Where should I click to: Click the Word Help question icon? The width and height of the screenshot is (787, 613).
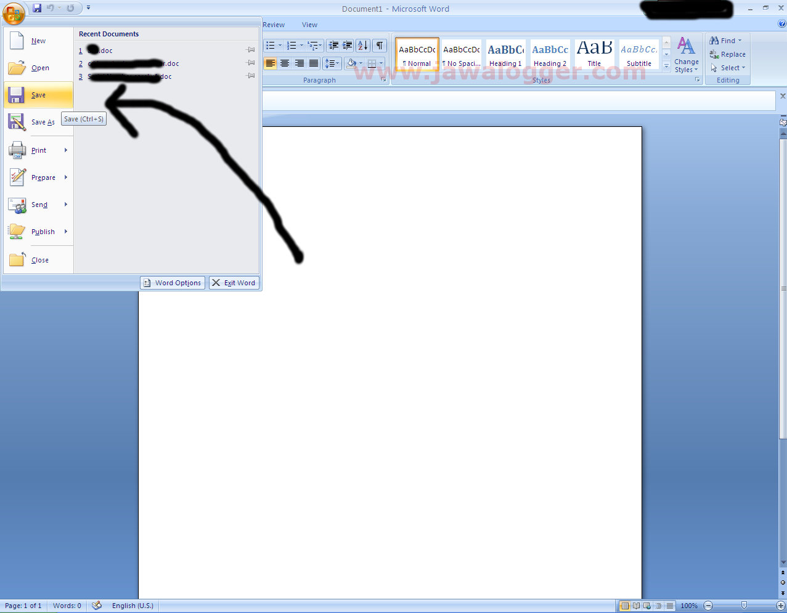(782, 24)
